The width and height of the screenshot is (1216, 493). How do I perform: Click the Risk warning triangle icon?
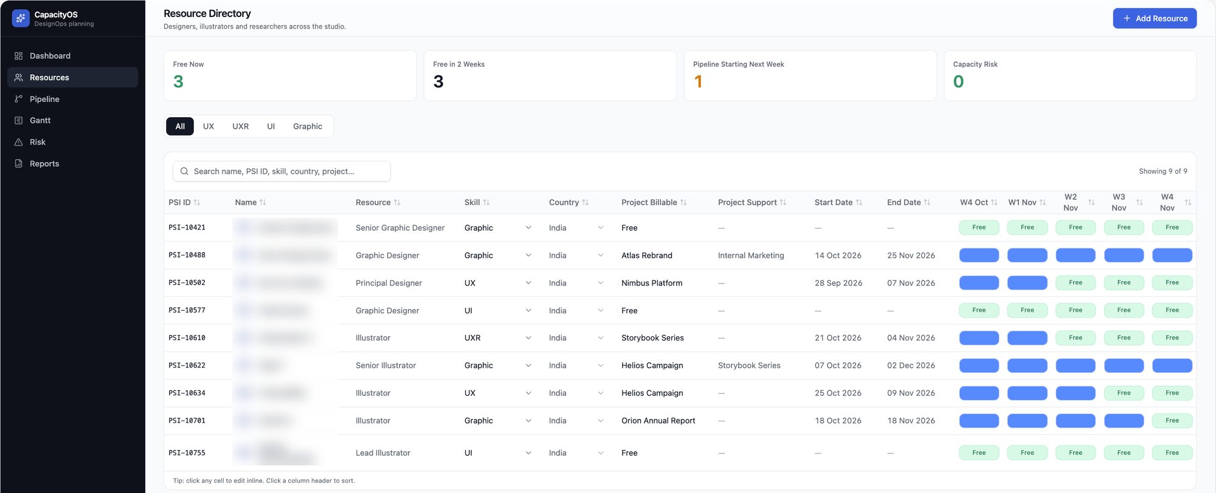tap(18, 142)
